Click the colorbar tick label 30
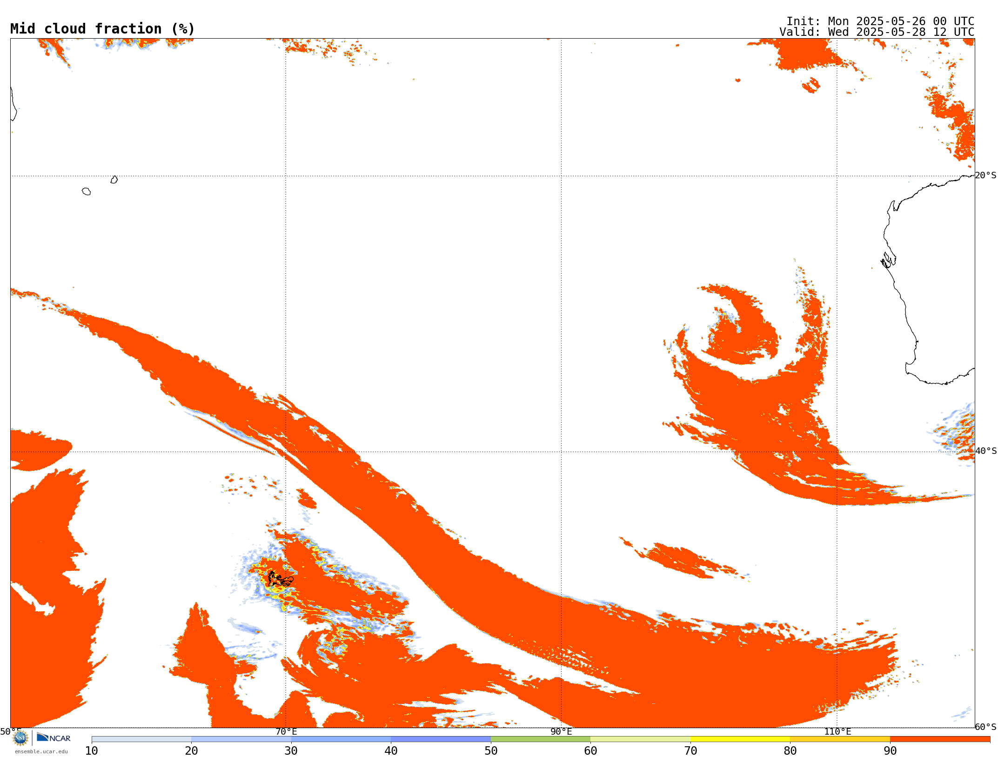This screenshot has height=757, width=1005. (291, 751)
